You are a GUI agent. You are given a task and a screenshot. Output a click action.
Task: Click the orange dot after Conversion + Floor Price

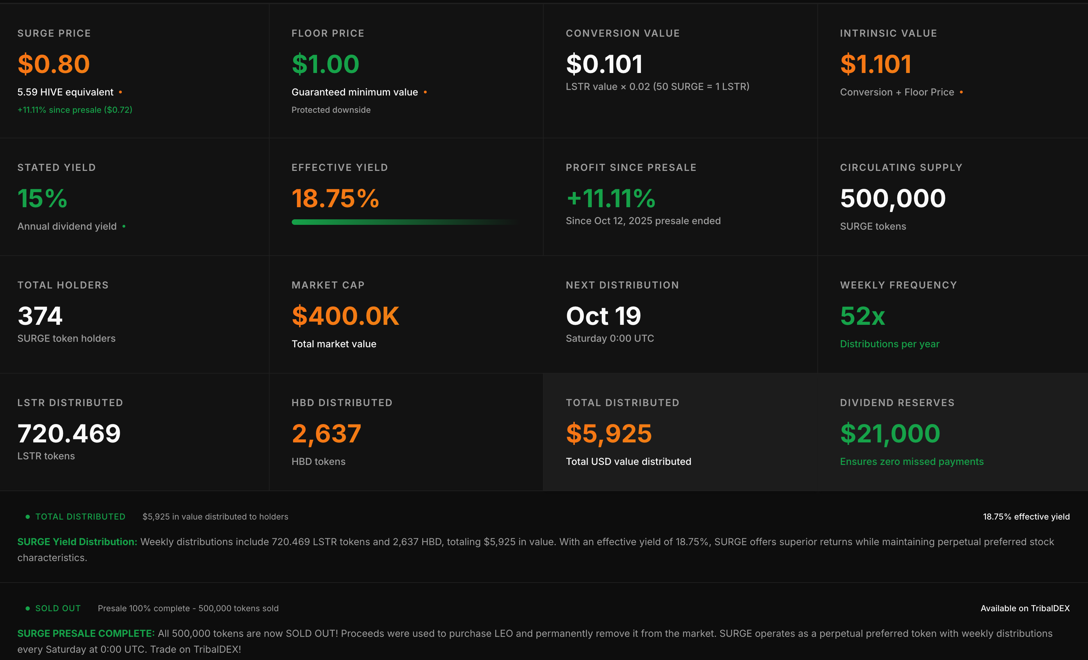tap(961, 92)
